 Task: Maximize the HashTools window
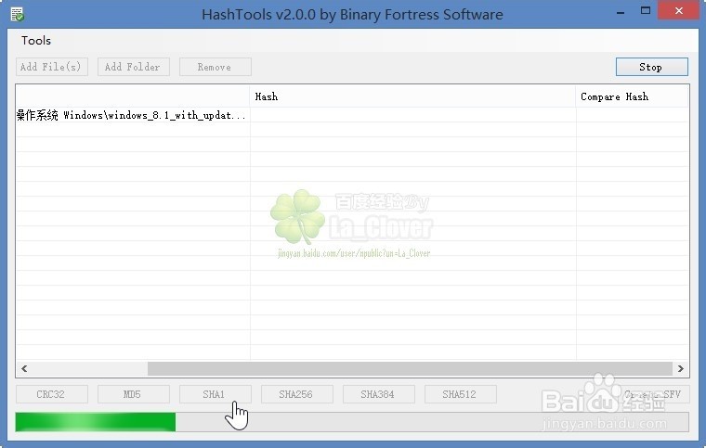(x=646, y=11)
